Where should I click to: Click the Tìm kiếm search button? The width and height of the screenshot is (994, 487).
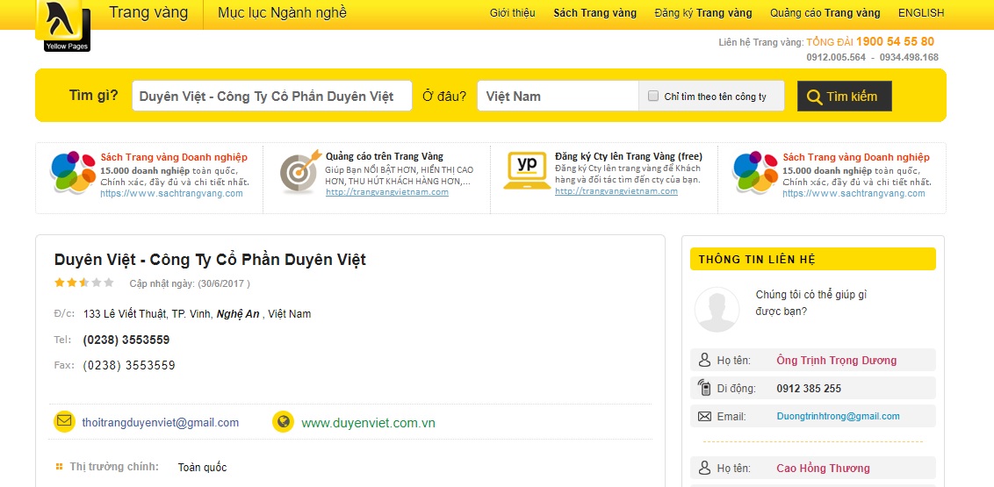click(x=845, y=97)
